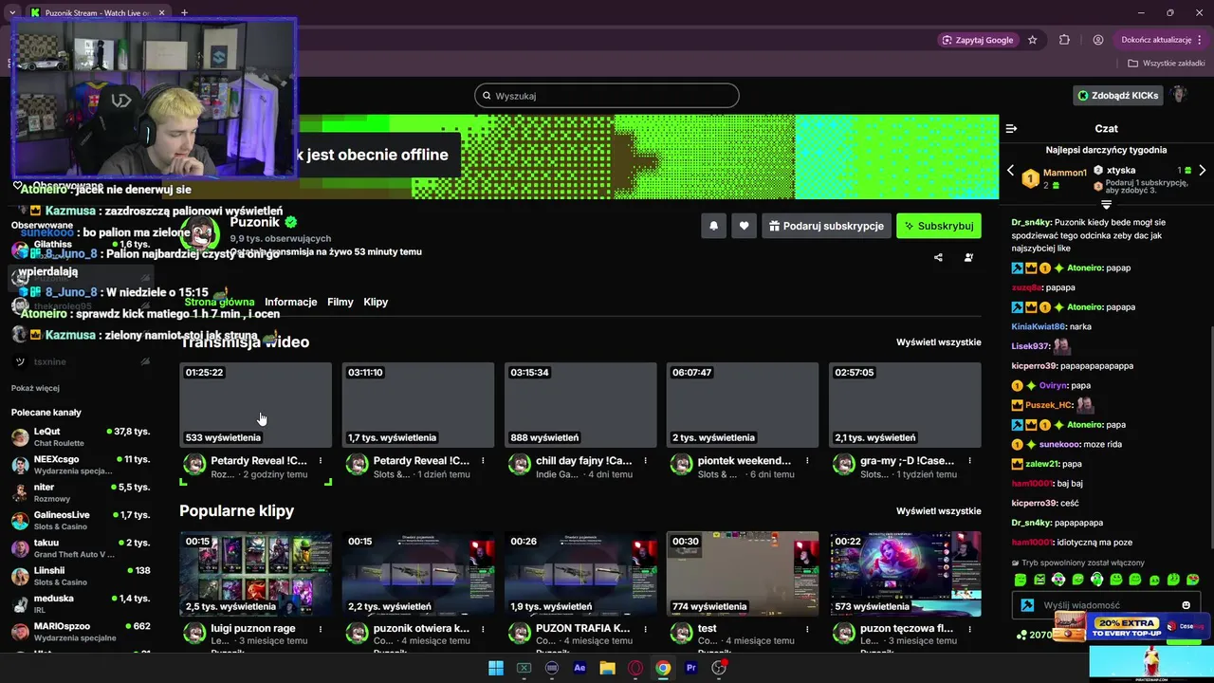Viewport: 1214px width, 683px height.
Task: Open options menu for luigi puznon rage clip
Action: [321, 629]
